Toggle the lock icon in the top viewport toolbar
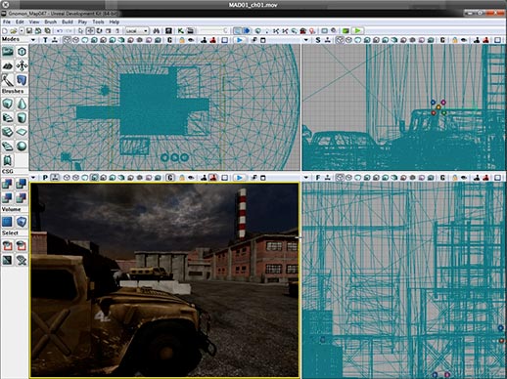 point(182,40)
